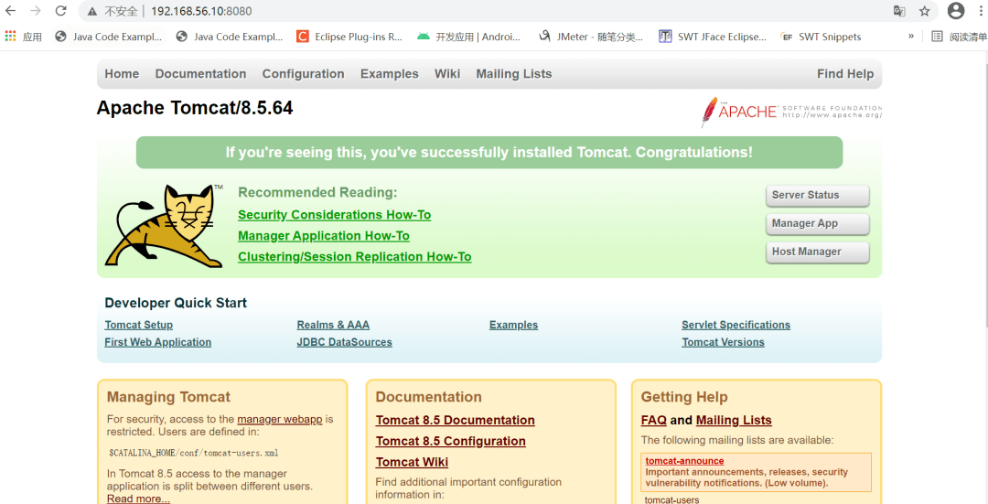Image resolution: width=988 pixels, height=504 pixels.
Task: Open Examples in the top navigation bar
Action: pos(390,74)
